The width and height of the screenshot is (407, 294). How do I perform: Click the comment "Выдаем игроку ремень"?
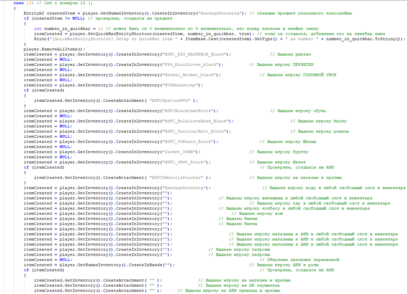point(320,131)
